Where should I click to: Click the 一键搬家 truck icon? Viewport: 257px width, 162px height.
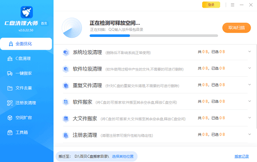10,73
